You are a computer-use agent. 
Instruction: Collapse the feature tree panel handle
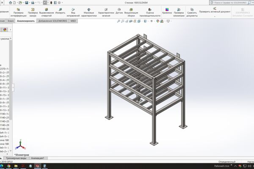pos(13,87)
